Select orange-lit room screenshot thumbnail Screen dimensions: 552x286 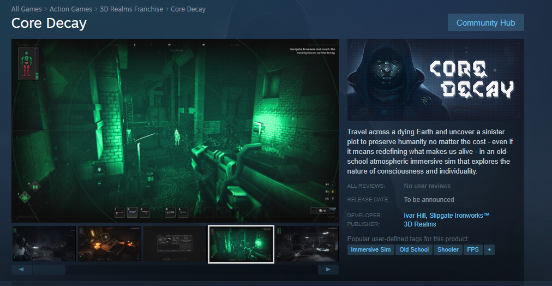pyautogui.click(x=110, y=244)
